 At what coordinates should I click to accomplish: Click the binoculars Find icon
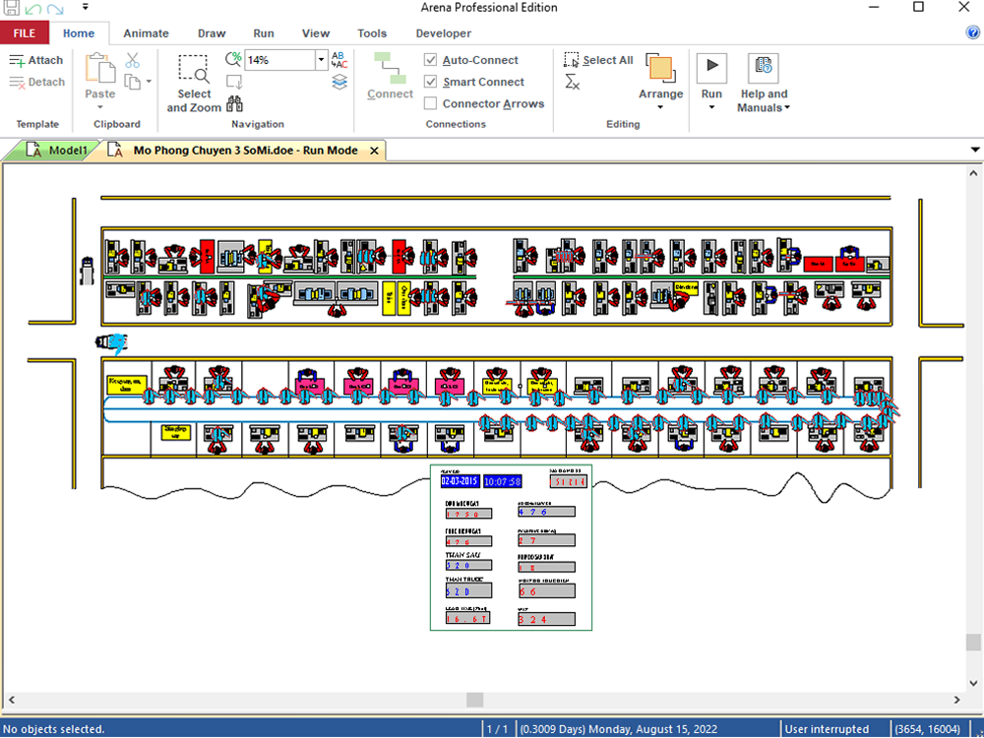point(235,103)
